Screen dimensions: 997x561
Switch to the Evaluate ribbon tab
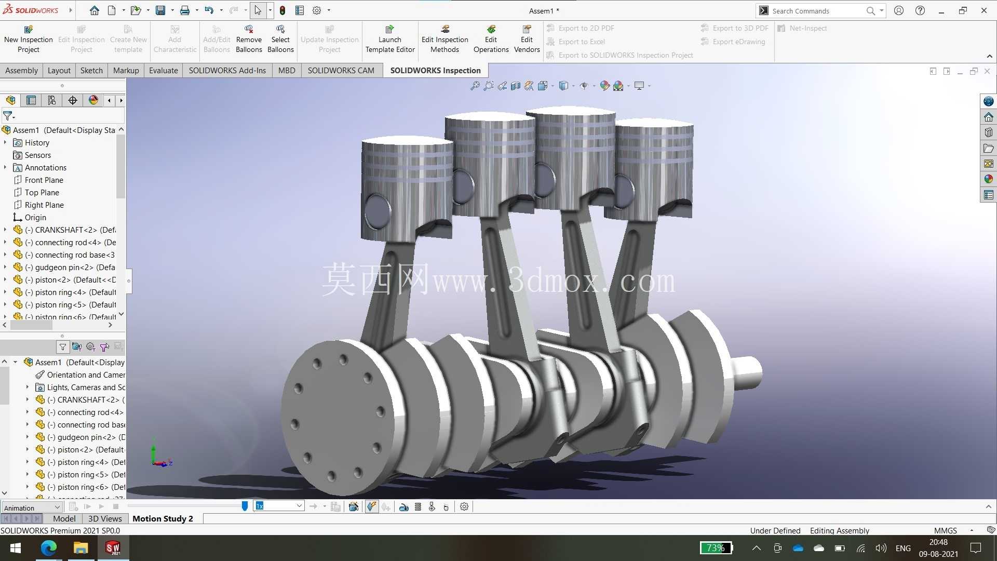coord(163,70)
